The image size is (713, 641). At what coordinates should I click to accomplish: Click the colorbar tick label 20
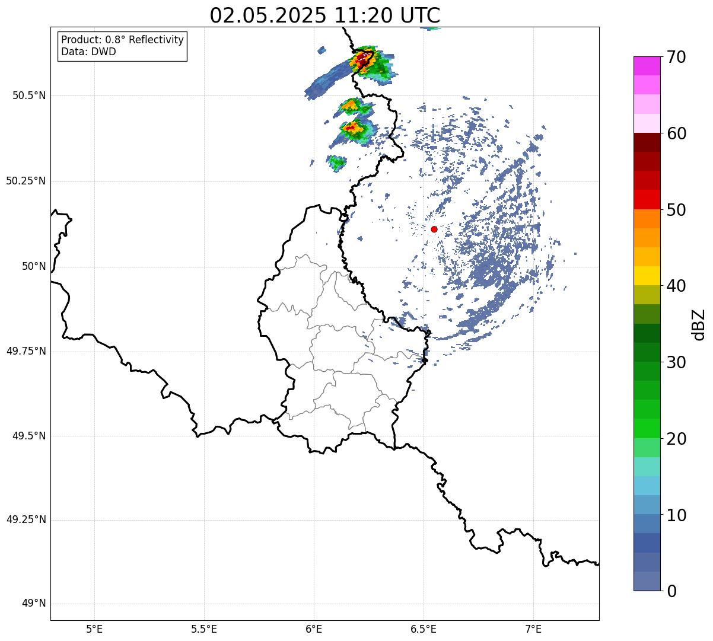(x=676, y=439)
